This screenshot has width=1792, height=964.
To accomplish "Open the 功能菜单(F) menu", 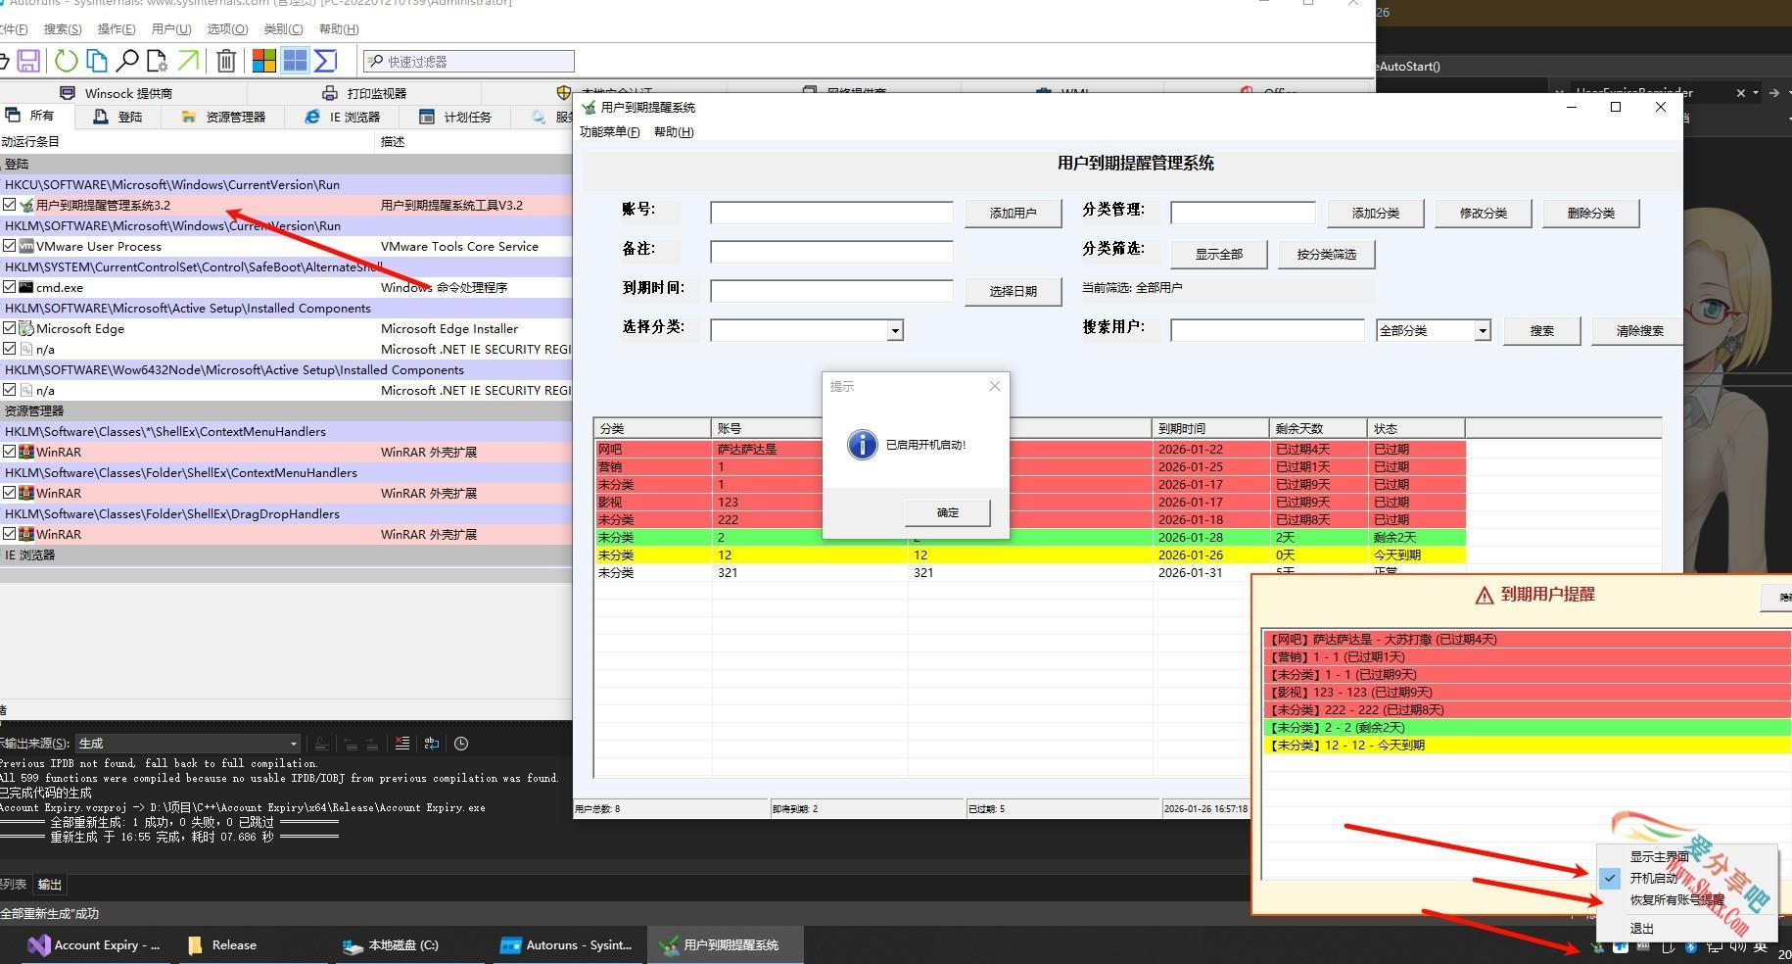I will coord(609,131).
